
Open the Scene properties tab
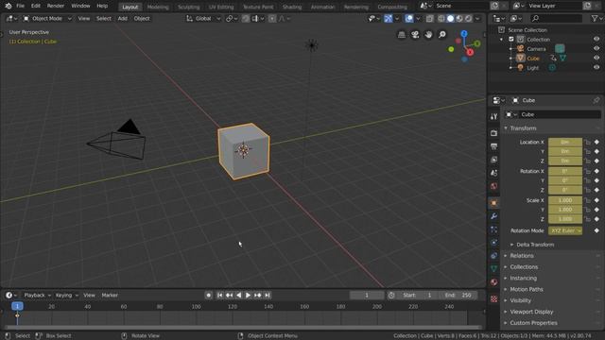[x=493, y=173]
